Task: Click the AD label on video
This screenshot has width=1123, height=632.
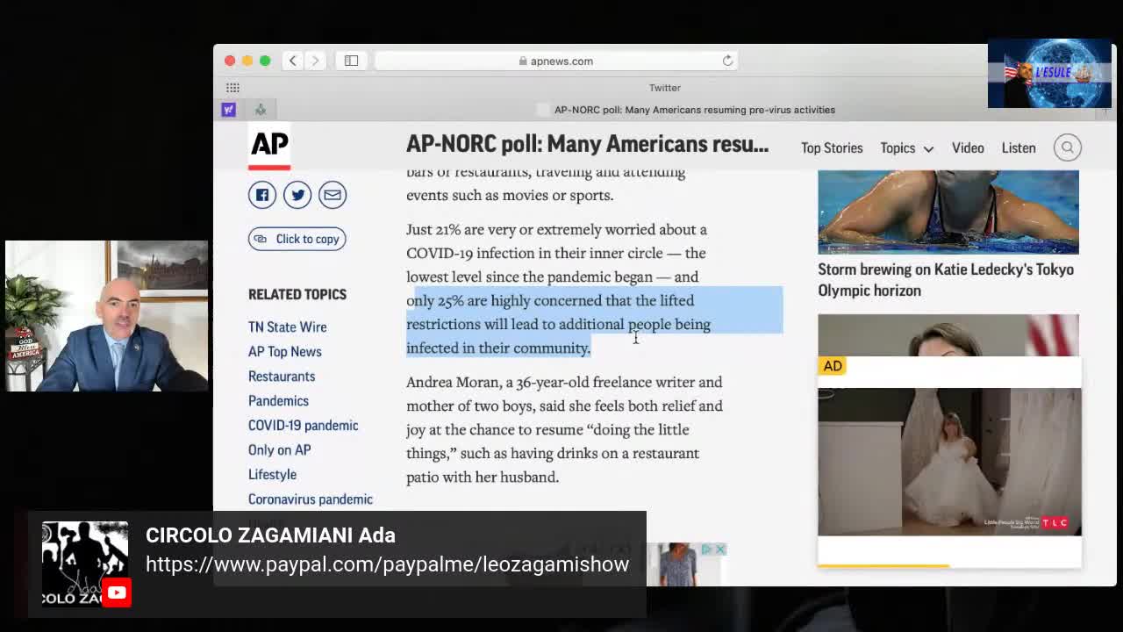Action: tap(833, 366)
